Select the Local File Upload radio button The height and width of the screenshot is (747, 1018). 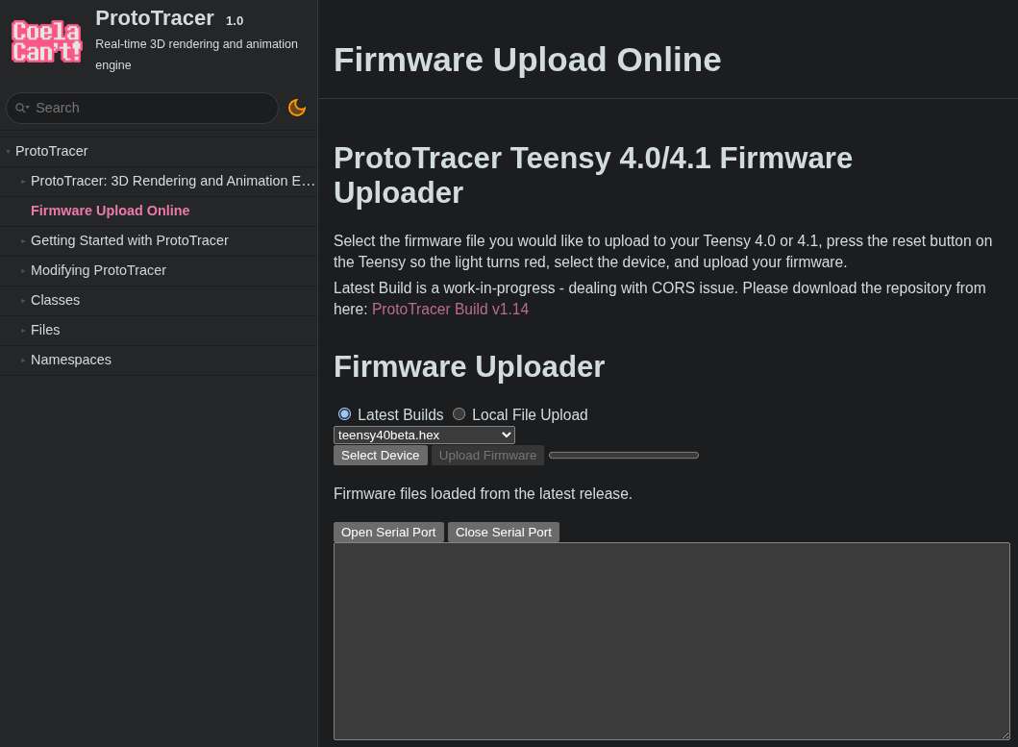(x=459, y=414)
